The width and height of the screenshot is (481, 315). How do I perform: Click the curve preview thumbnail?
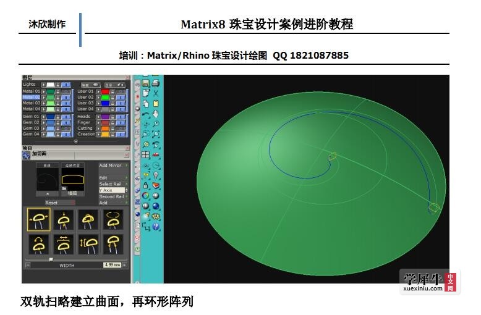(x=47, y=179)
